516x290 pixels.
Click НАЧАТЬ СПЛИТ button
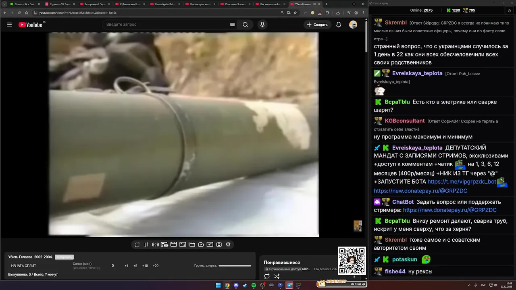[23, 266]
